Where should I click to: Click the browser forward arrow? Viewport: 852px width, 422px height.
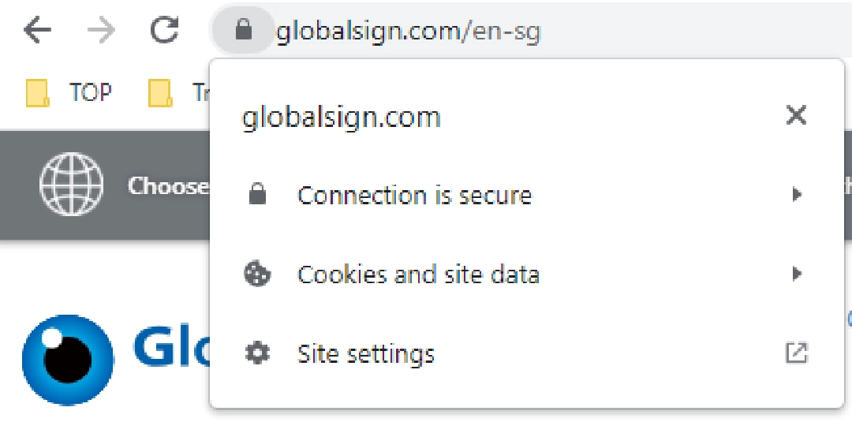100,31
